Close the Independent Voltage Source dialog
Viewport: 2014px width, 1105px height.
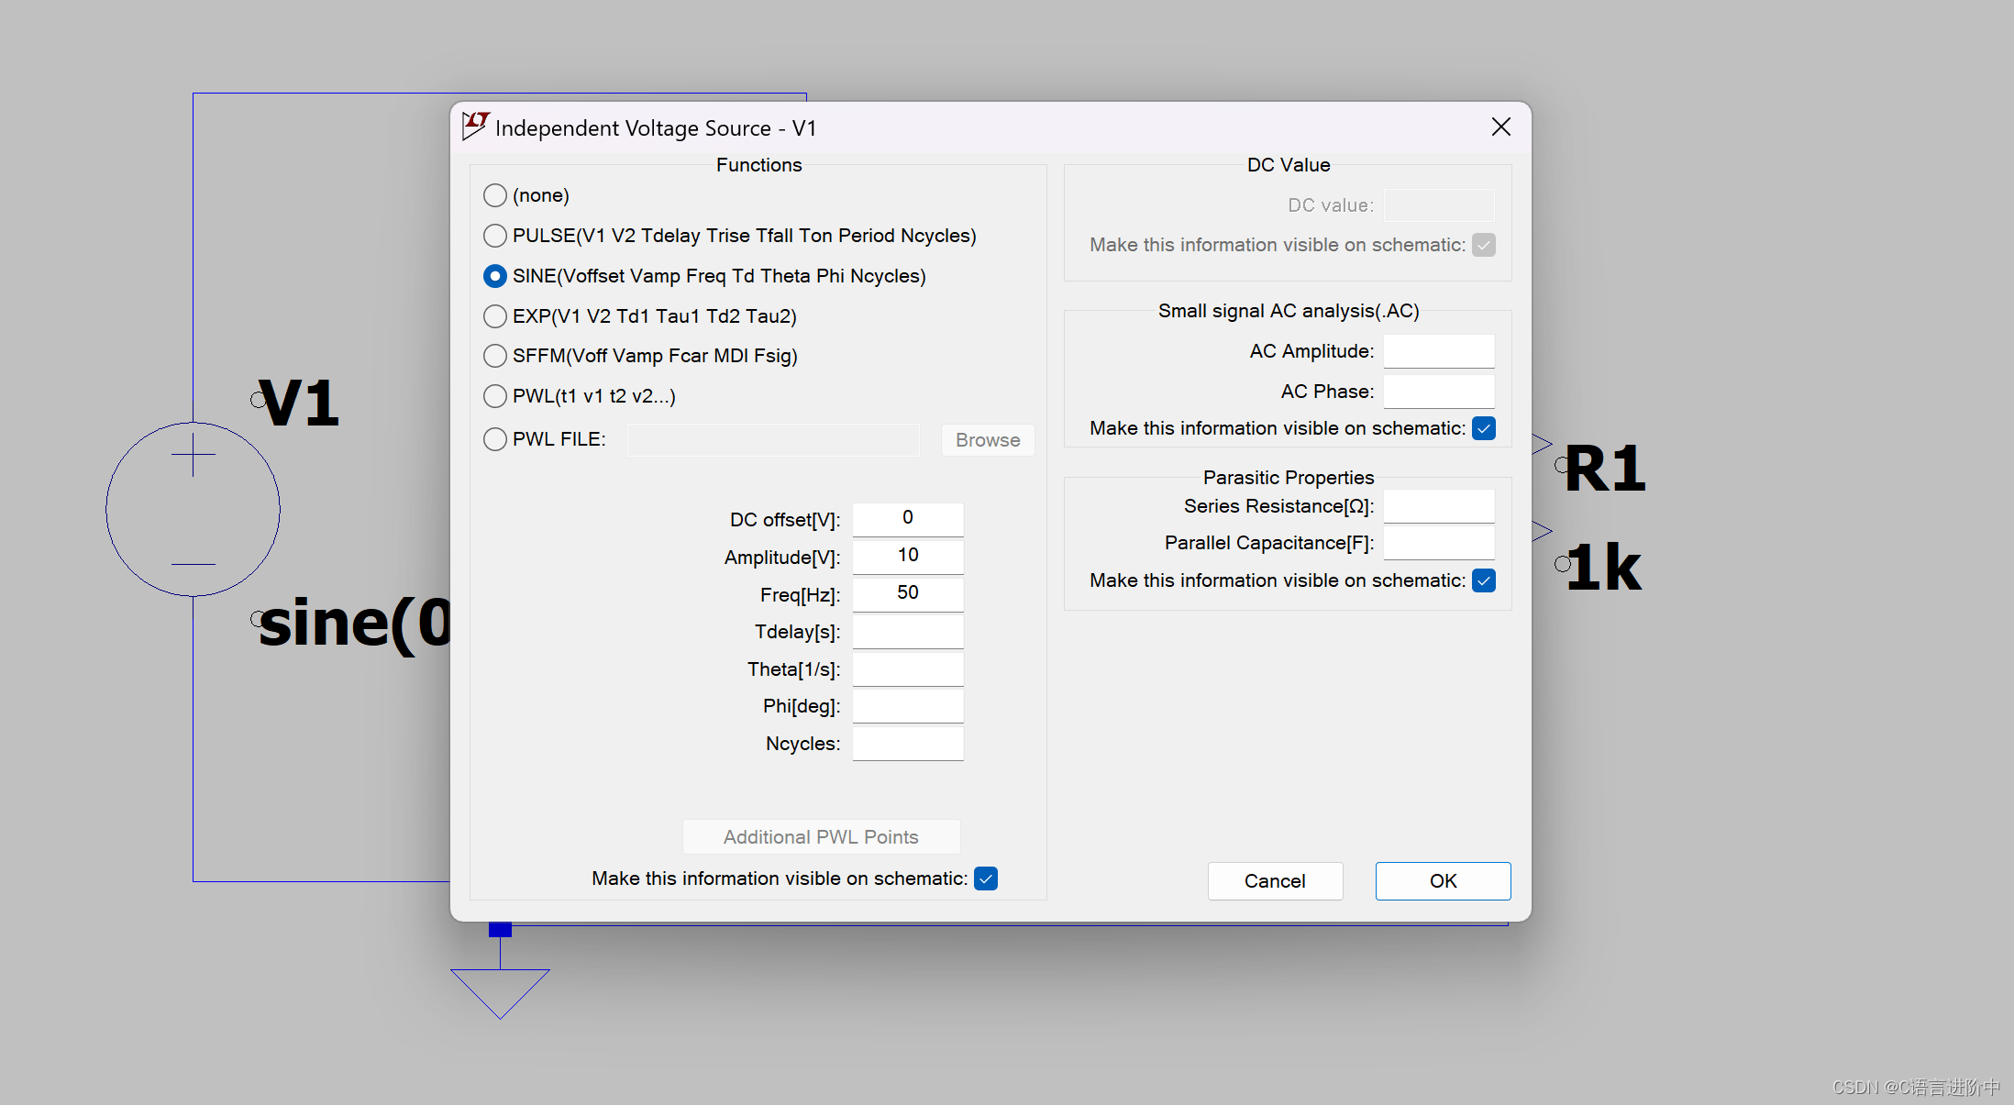1500,127
